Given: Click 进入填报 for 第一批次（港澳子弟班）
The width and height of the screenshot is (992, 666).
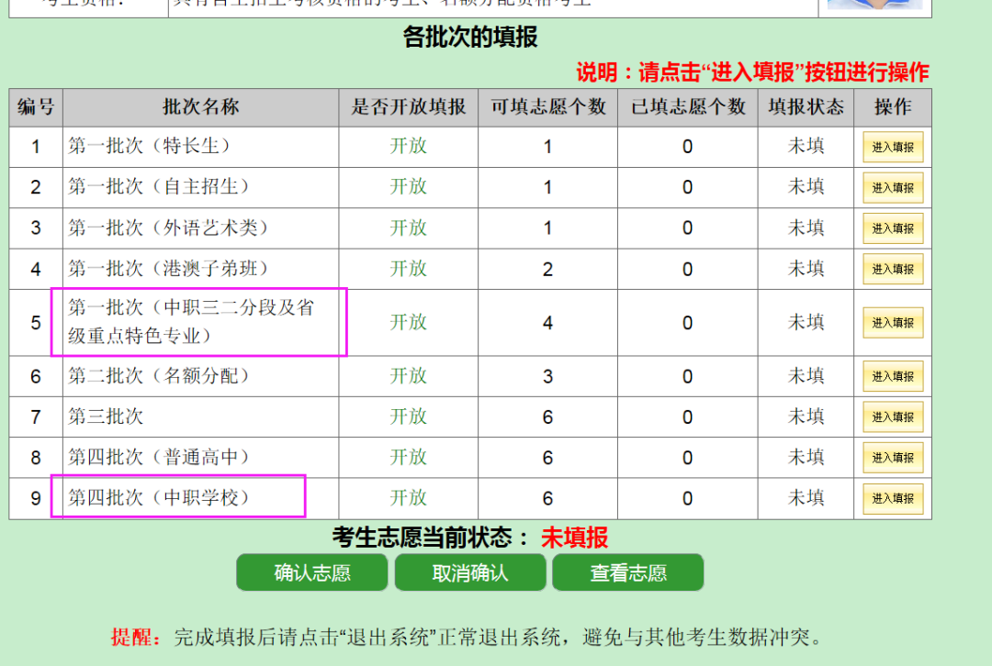Looking at the screenshot, I should tap(893, 269).
